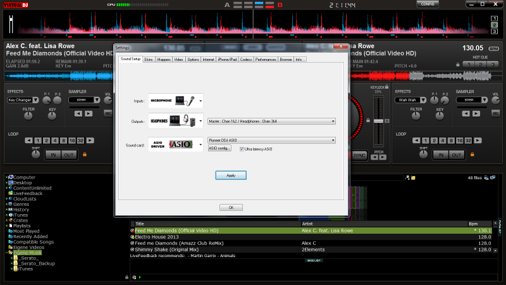Click the Microphone input image

click(173, 100)
